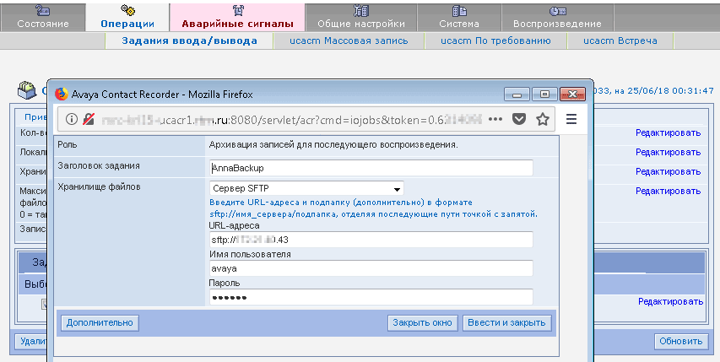Viewport: 720px width, 362px height.
Task: Open the Аварийные сигналы tab
Action: (x=237, y=18)
